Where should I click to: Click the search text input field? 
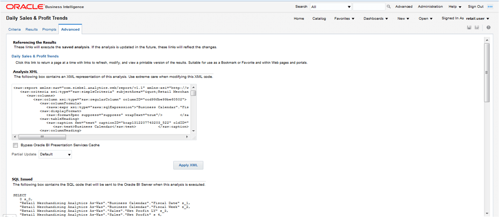click(x=369, y=7)
